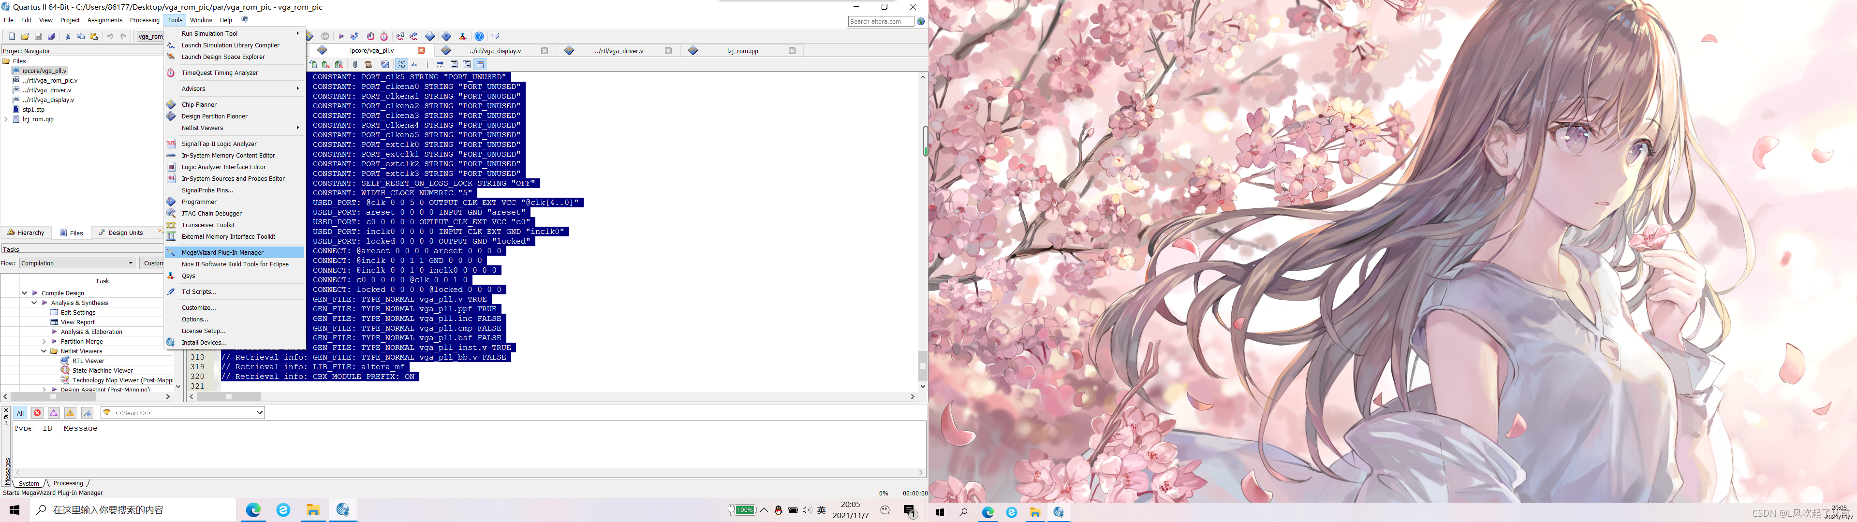Switch to the vga_driver.v editor tab
Screen dimensions: 1857x522
coord(619,50)
